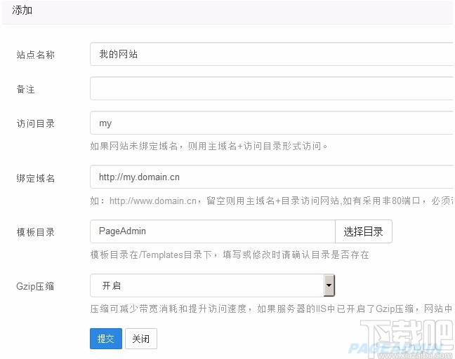Open the Gzip压缩 dropdown set to 开启

[213, 285]
